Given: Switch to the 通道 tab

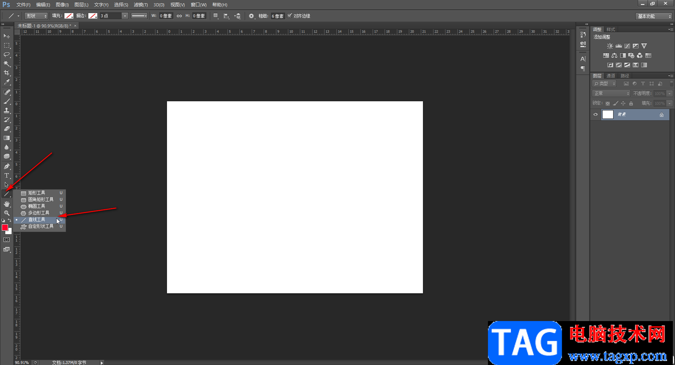Looking at the screenshot, I should [x=611, y=76].
